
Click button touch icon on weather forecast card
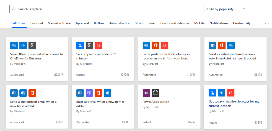212,93
